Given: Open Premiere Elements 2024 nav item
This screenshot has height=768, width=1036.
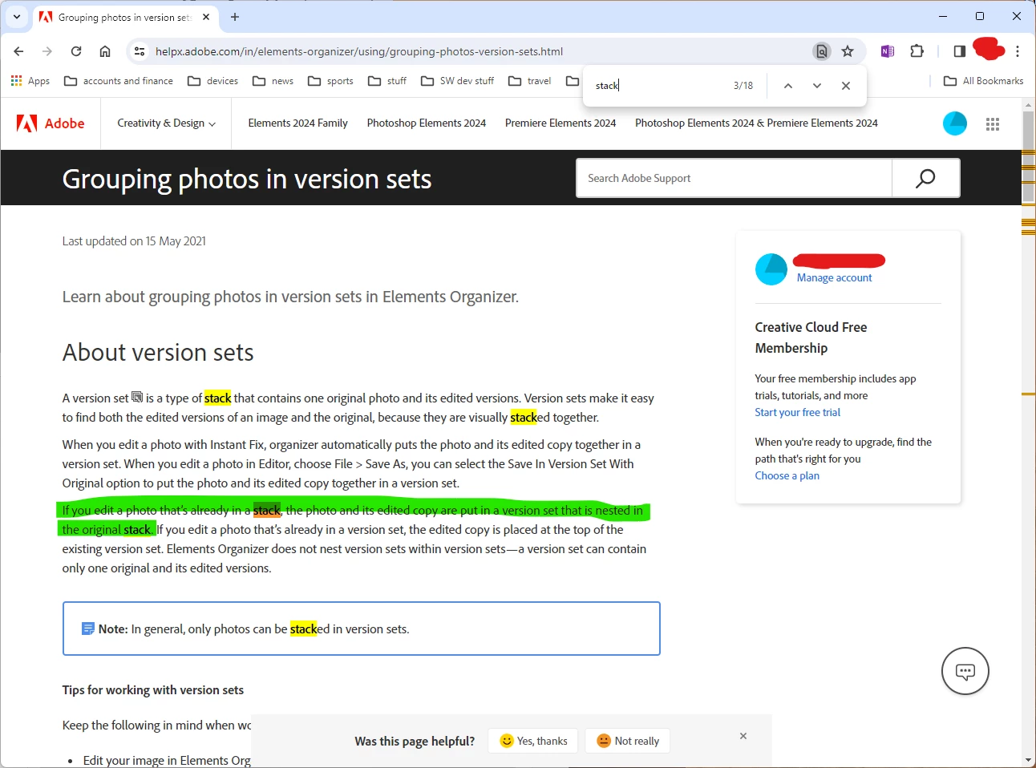Looking at the screenshot, I should coord(560,123).
